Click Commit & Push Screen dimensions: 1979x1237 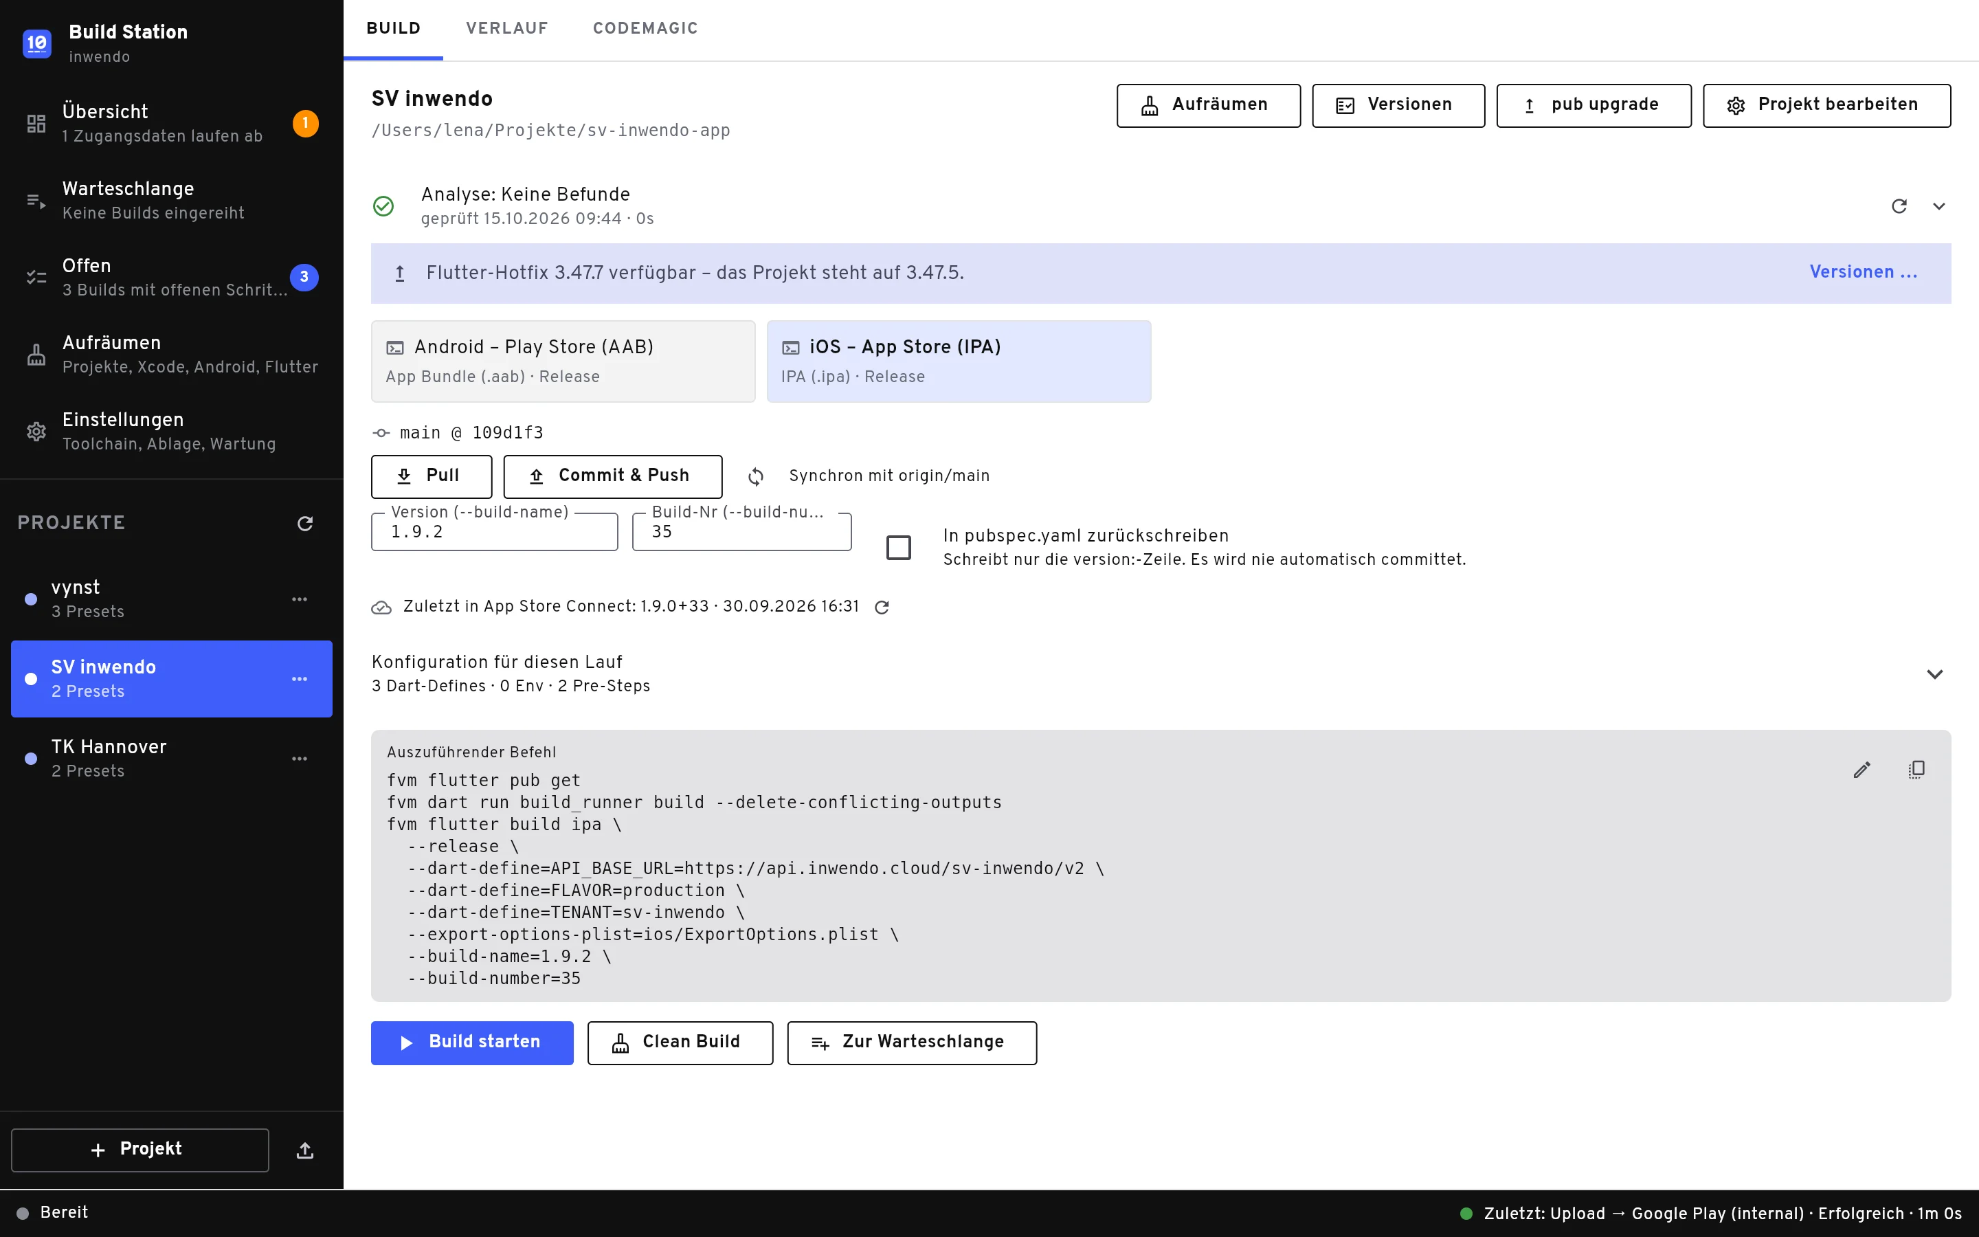coord(612,477)
